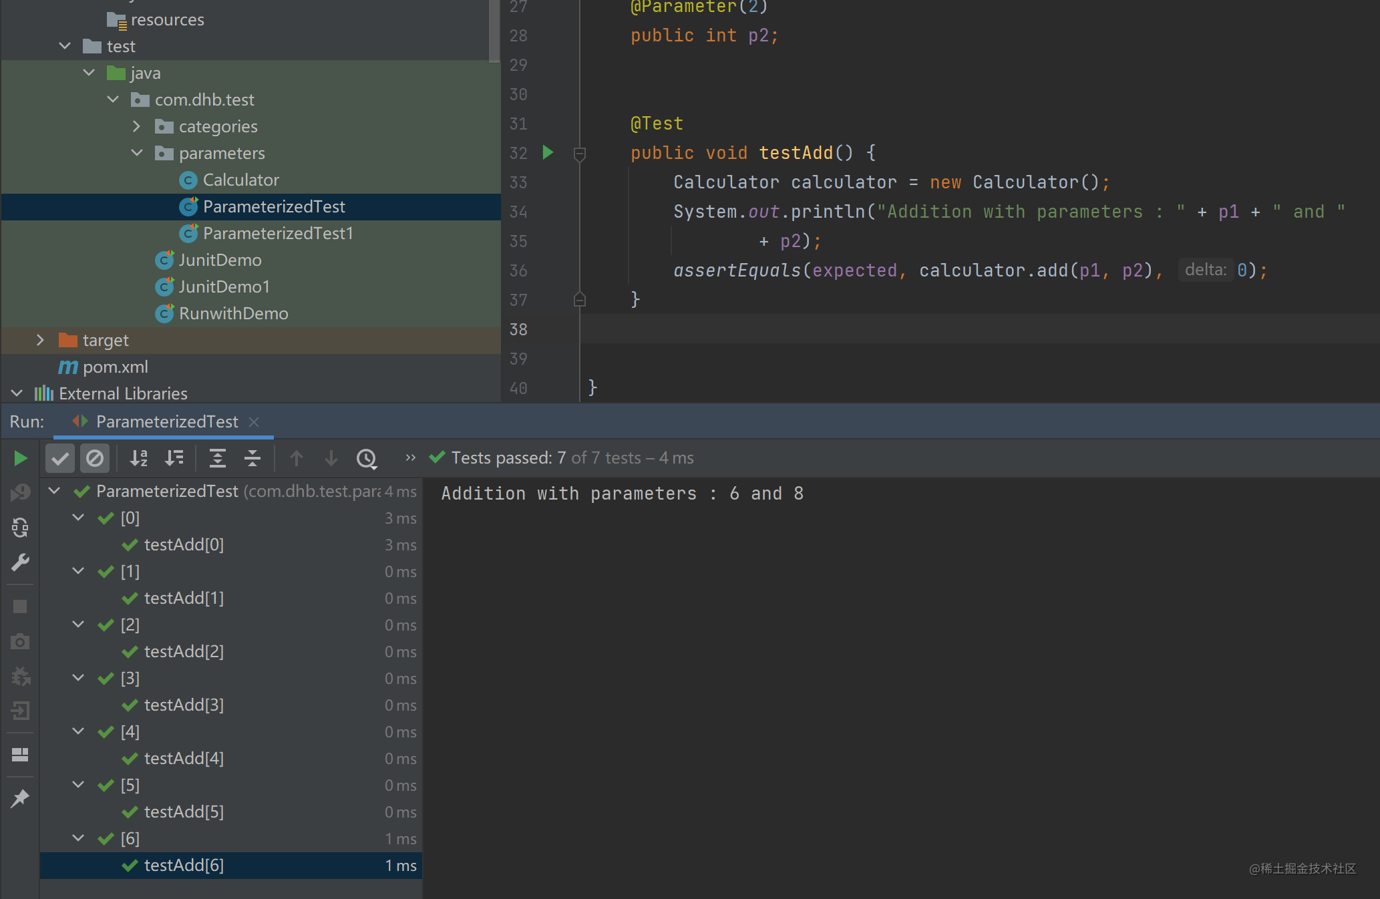Collapse the parameters package

click(137, 153)
